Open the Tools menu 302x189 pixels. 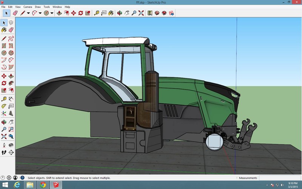pos(46,7)
